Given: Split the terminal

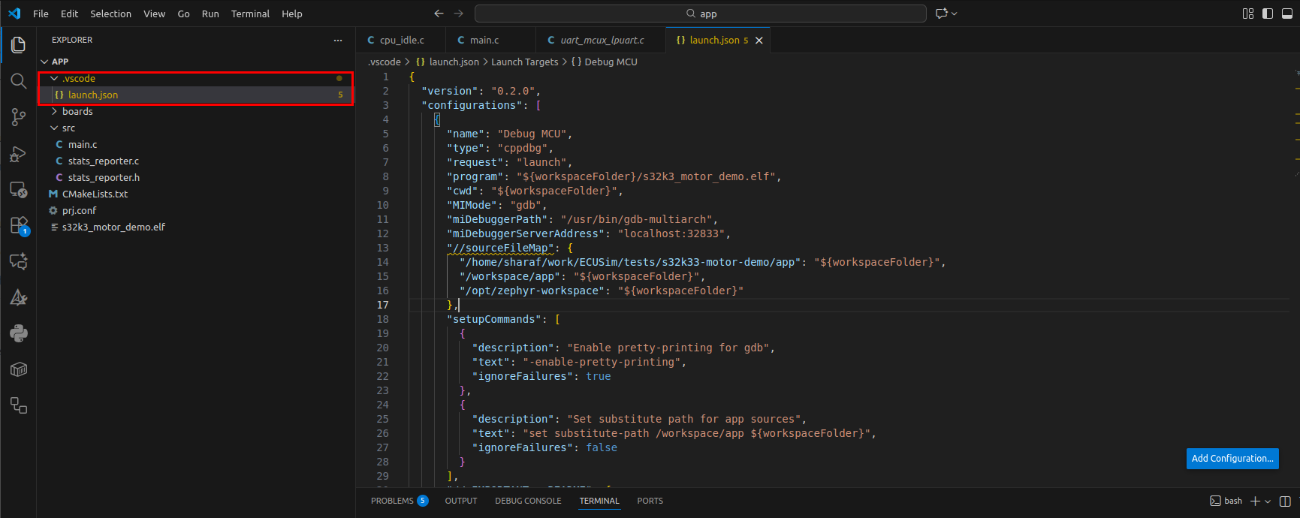Looking at the screenshot, I should point(1285,501).
